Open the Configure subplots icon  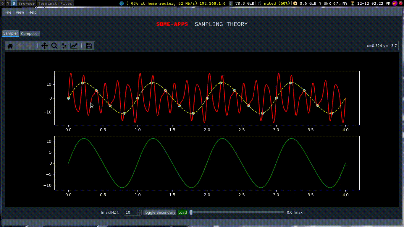[x=64, y=46]
